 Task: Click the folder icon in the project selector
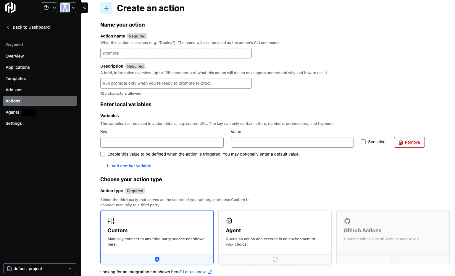click(x=9, y=269)
